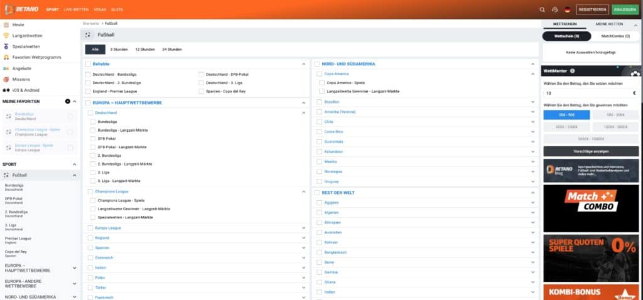The width and height of the screenshot is (643, 300).
Task: Collapse the REST DER WELT section chevron
Action: (x=532, y=193)
